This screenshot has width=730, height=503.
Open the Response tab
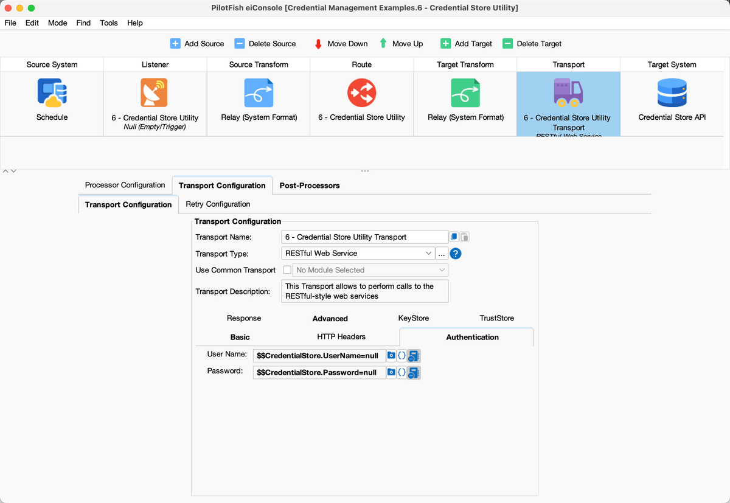click(244, 318)
